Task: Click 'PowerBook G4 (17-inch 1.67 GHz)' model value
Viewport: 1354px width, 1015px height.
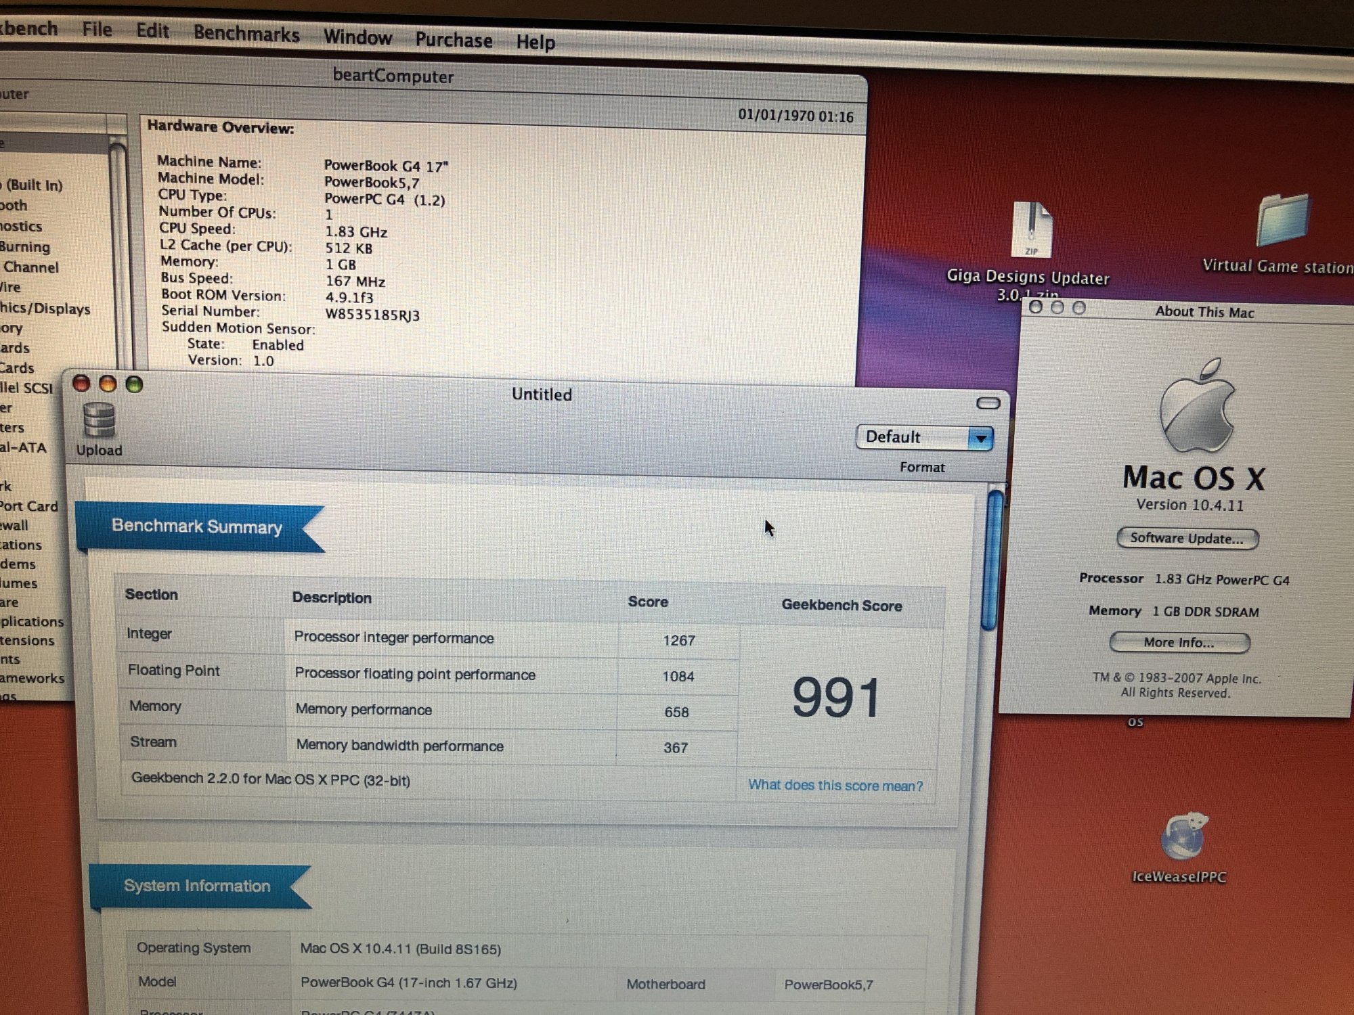Action: 409,983
